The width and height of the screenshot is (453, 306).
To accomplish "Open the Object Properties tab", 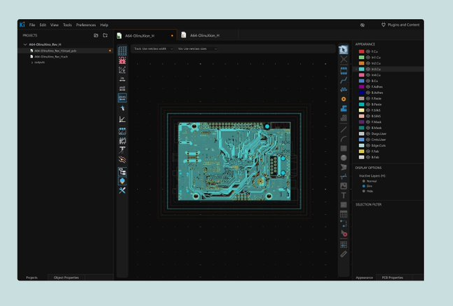I will click(x=67, y=277).
